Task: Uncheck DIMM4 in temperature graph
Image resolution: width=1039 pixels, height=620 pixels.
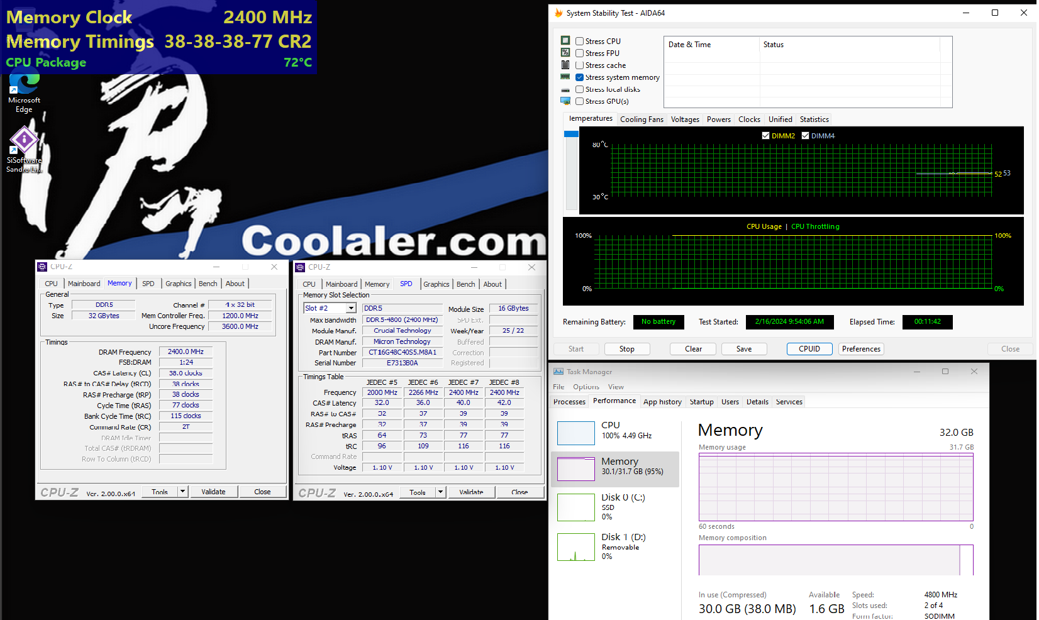Action: pyautogui.click(x=805, y=136)
